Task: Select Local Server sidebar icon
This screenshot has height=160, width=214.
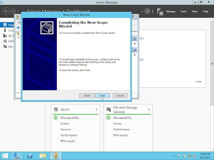Action: 5,30
